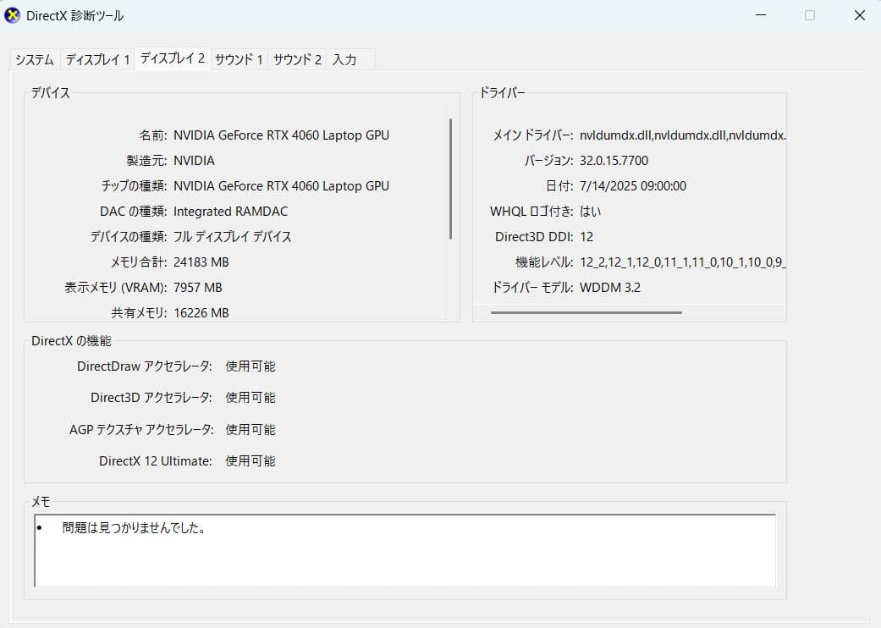Click inside the メモ notes area

(x=405, y=550)
